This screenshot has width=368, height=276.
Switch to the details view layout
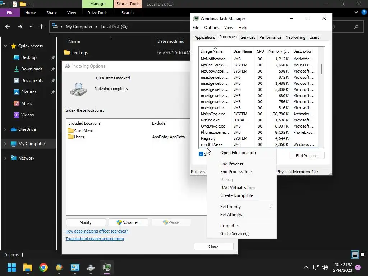pyautogui.click(x=355, y=255)
